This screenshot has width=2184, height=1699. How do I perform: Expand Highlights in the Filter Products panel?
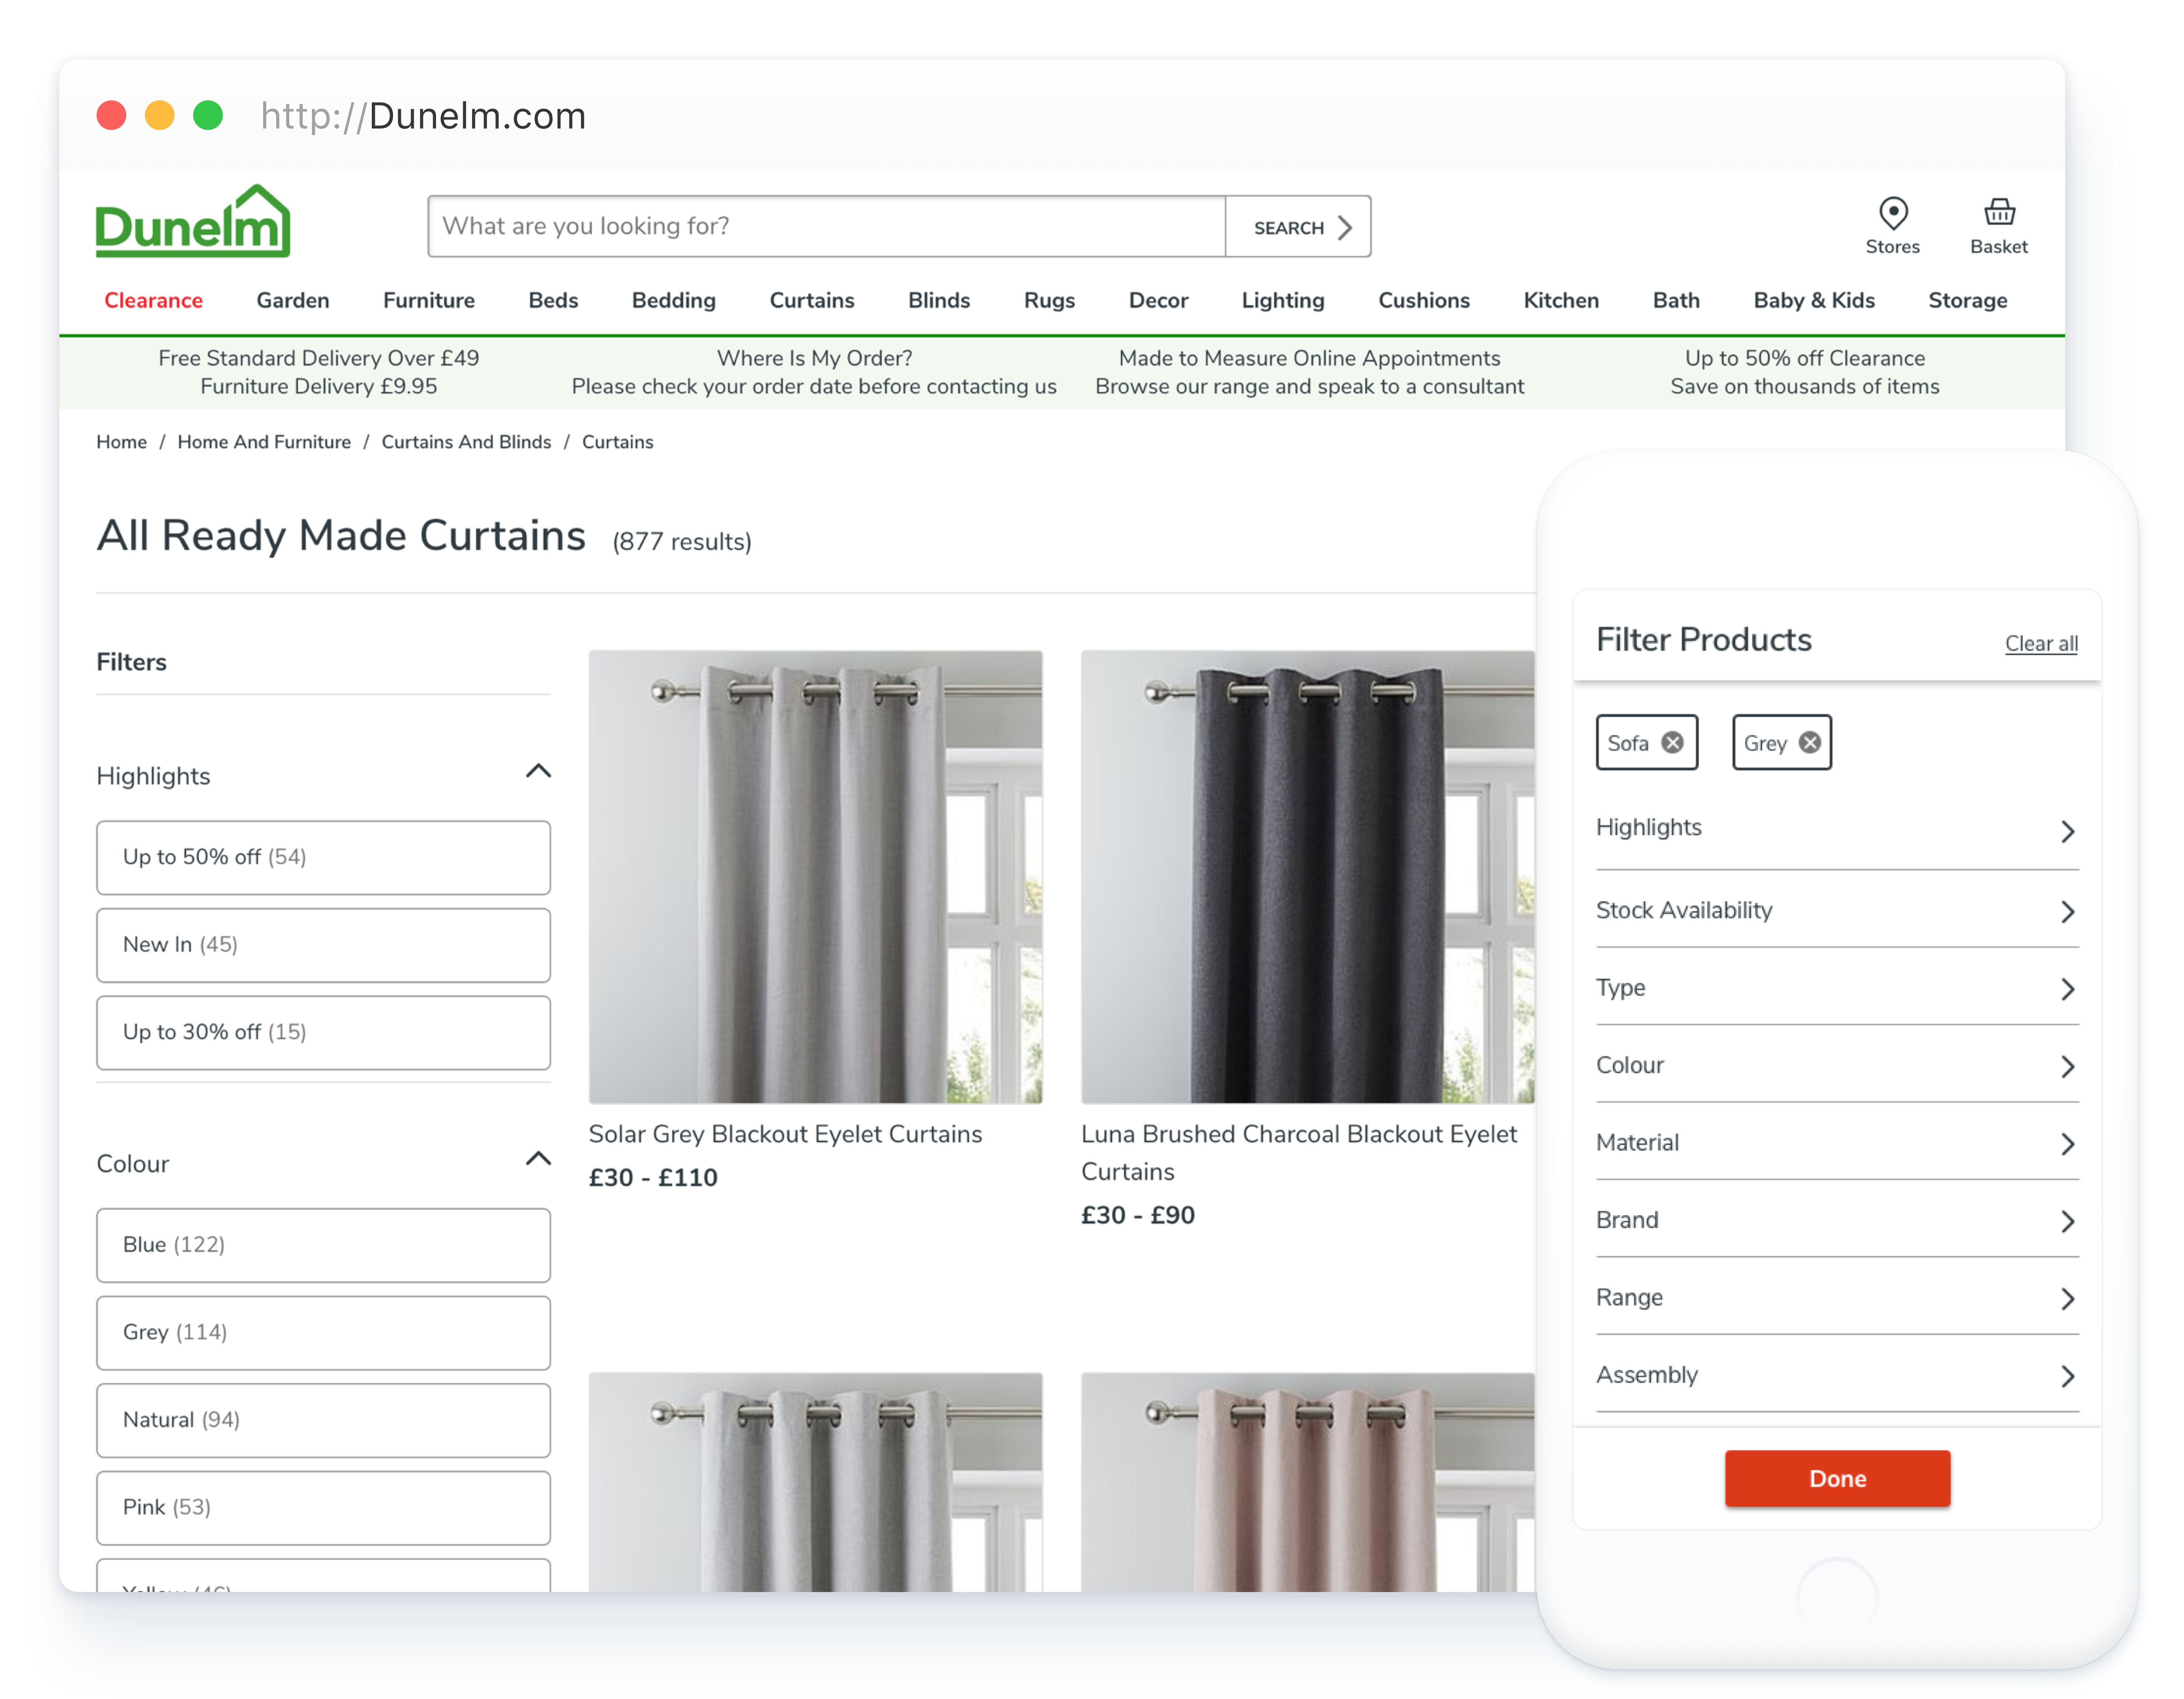[x=1837, y=829]
